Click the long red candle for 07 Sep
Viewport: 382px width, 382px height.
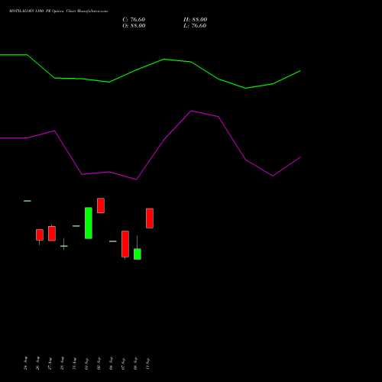click(x=125, y=244)
